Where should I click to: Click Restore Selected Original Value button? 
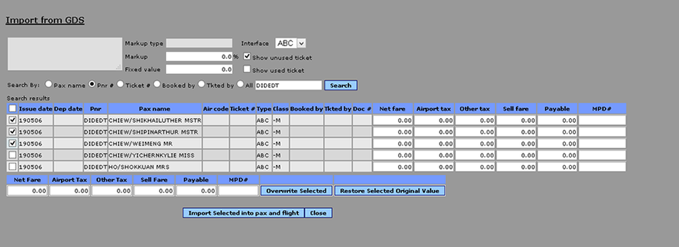pyautogui.click(x=390, y=191)
